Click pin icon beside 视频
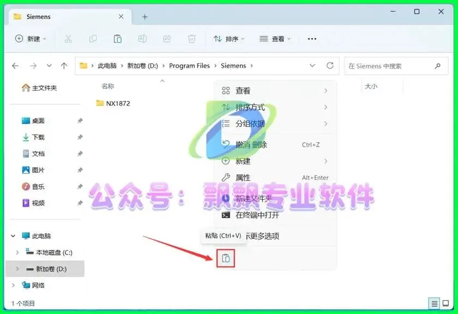This screenshot has height=314, width=458. pos(80,203)
